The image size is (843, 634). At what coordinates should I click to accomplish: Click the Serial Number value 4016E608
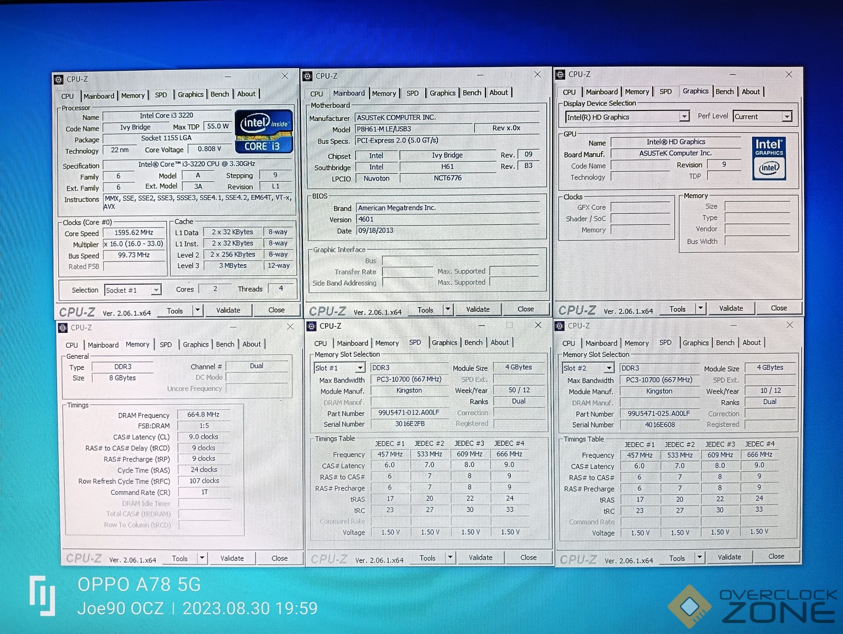659,425
